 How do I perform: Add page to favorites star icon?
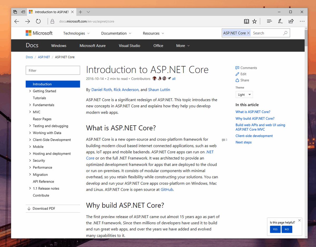[x=254, y=21]
